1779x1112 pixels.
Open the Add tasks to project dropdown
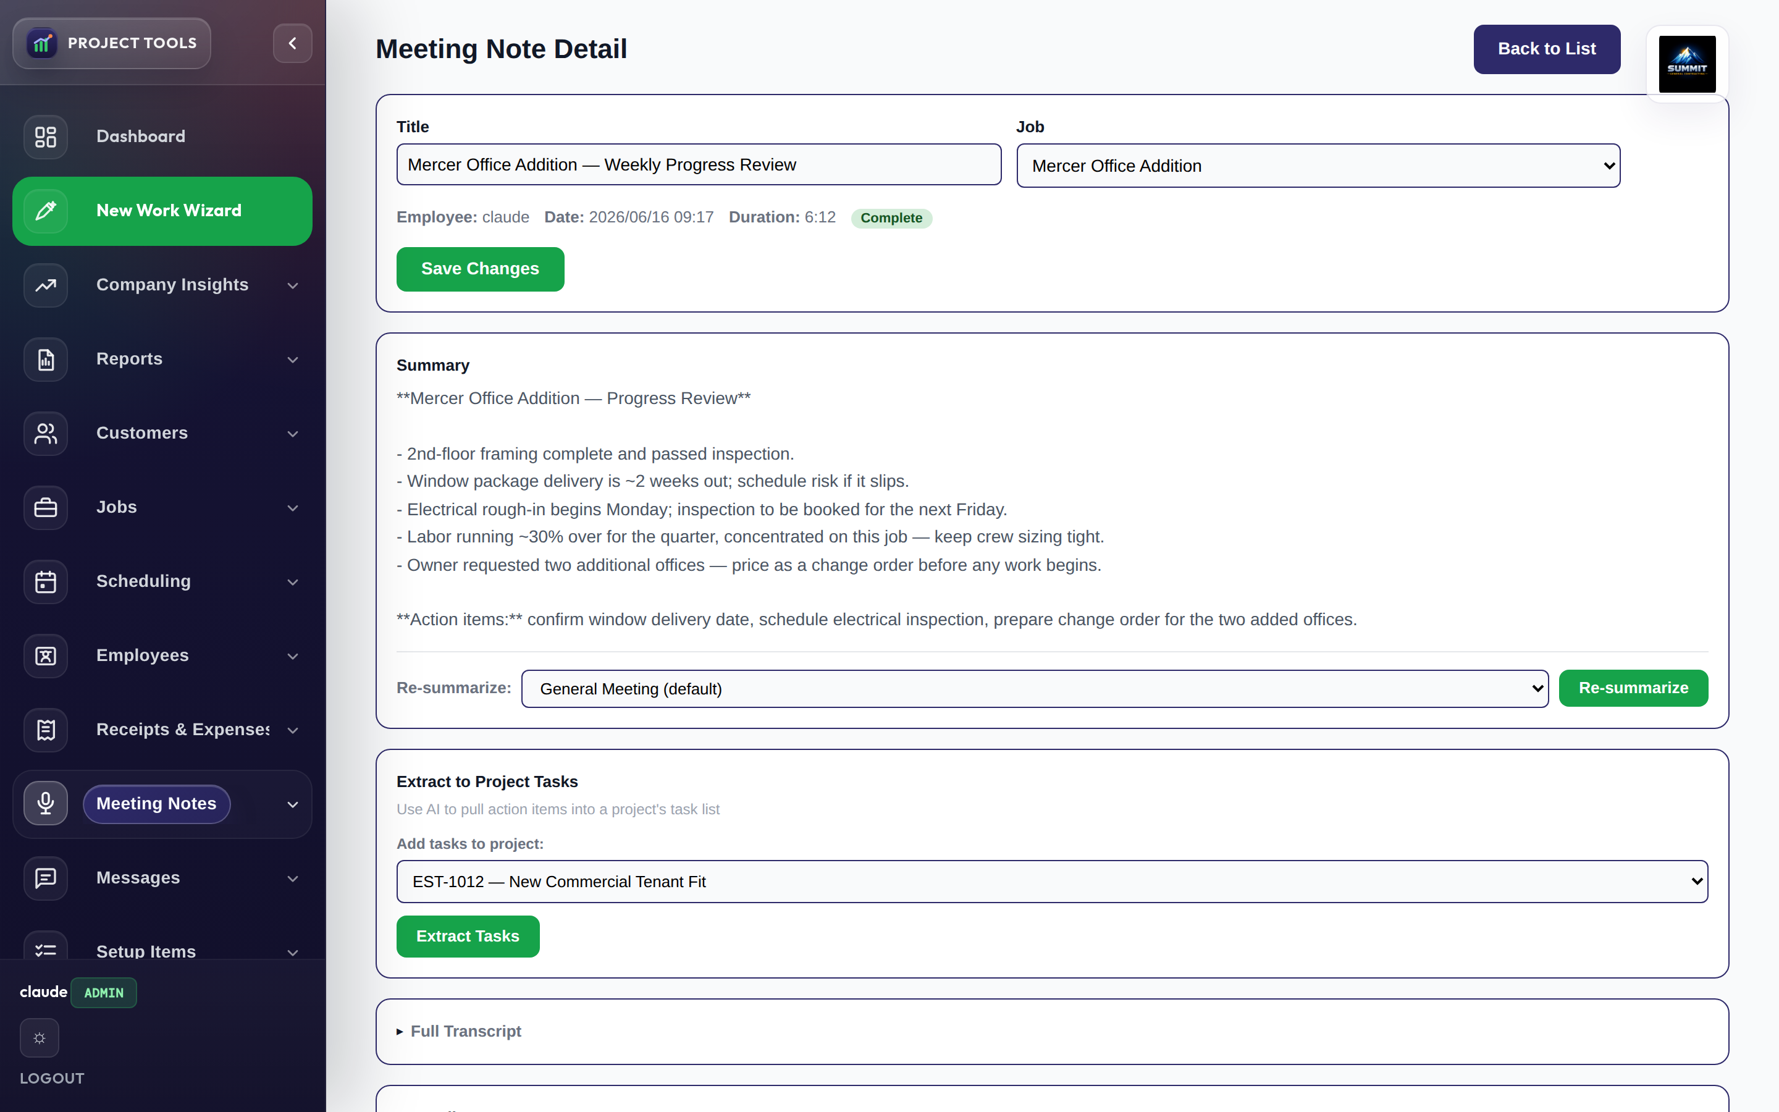[1052, 881]
